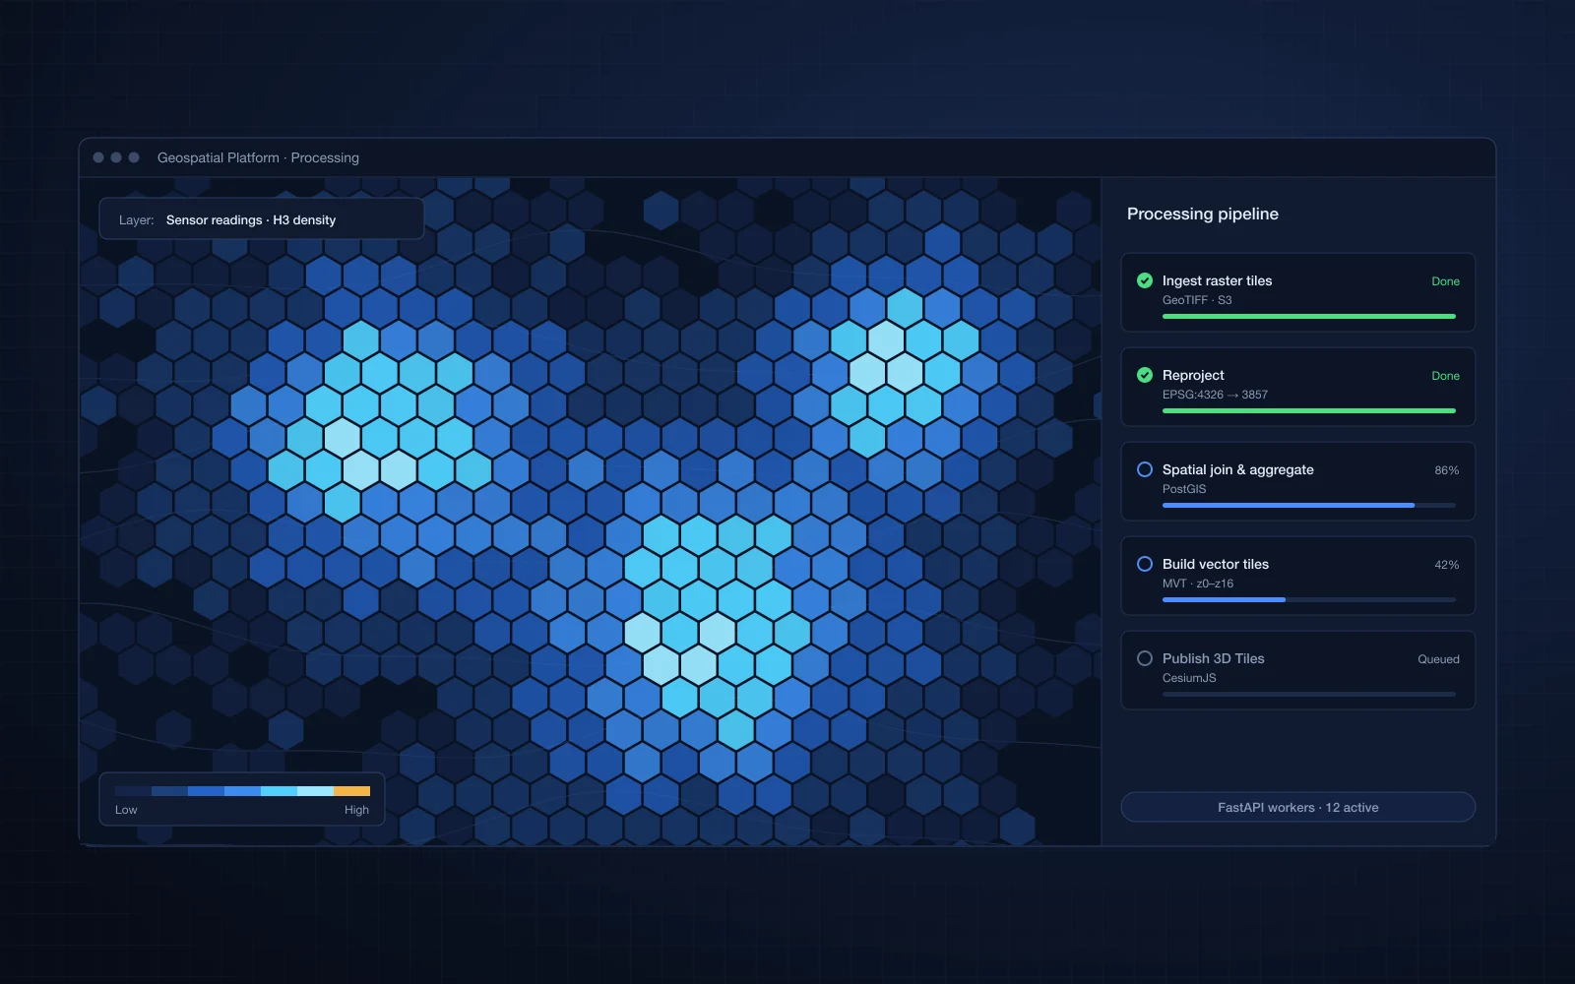The height and width of the screenshot is (984, 1575).
Task: Click the FastAPI workers · 12 active pill
Action: pos(1297,807)
